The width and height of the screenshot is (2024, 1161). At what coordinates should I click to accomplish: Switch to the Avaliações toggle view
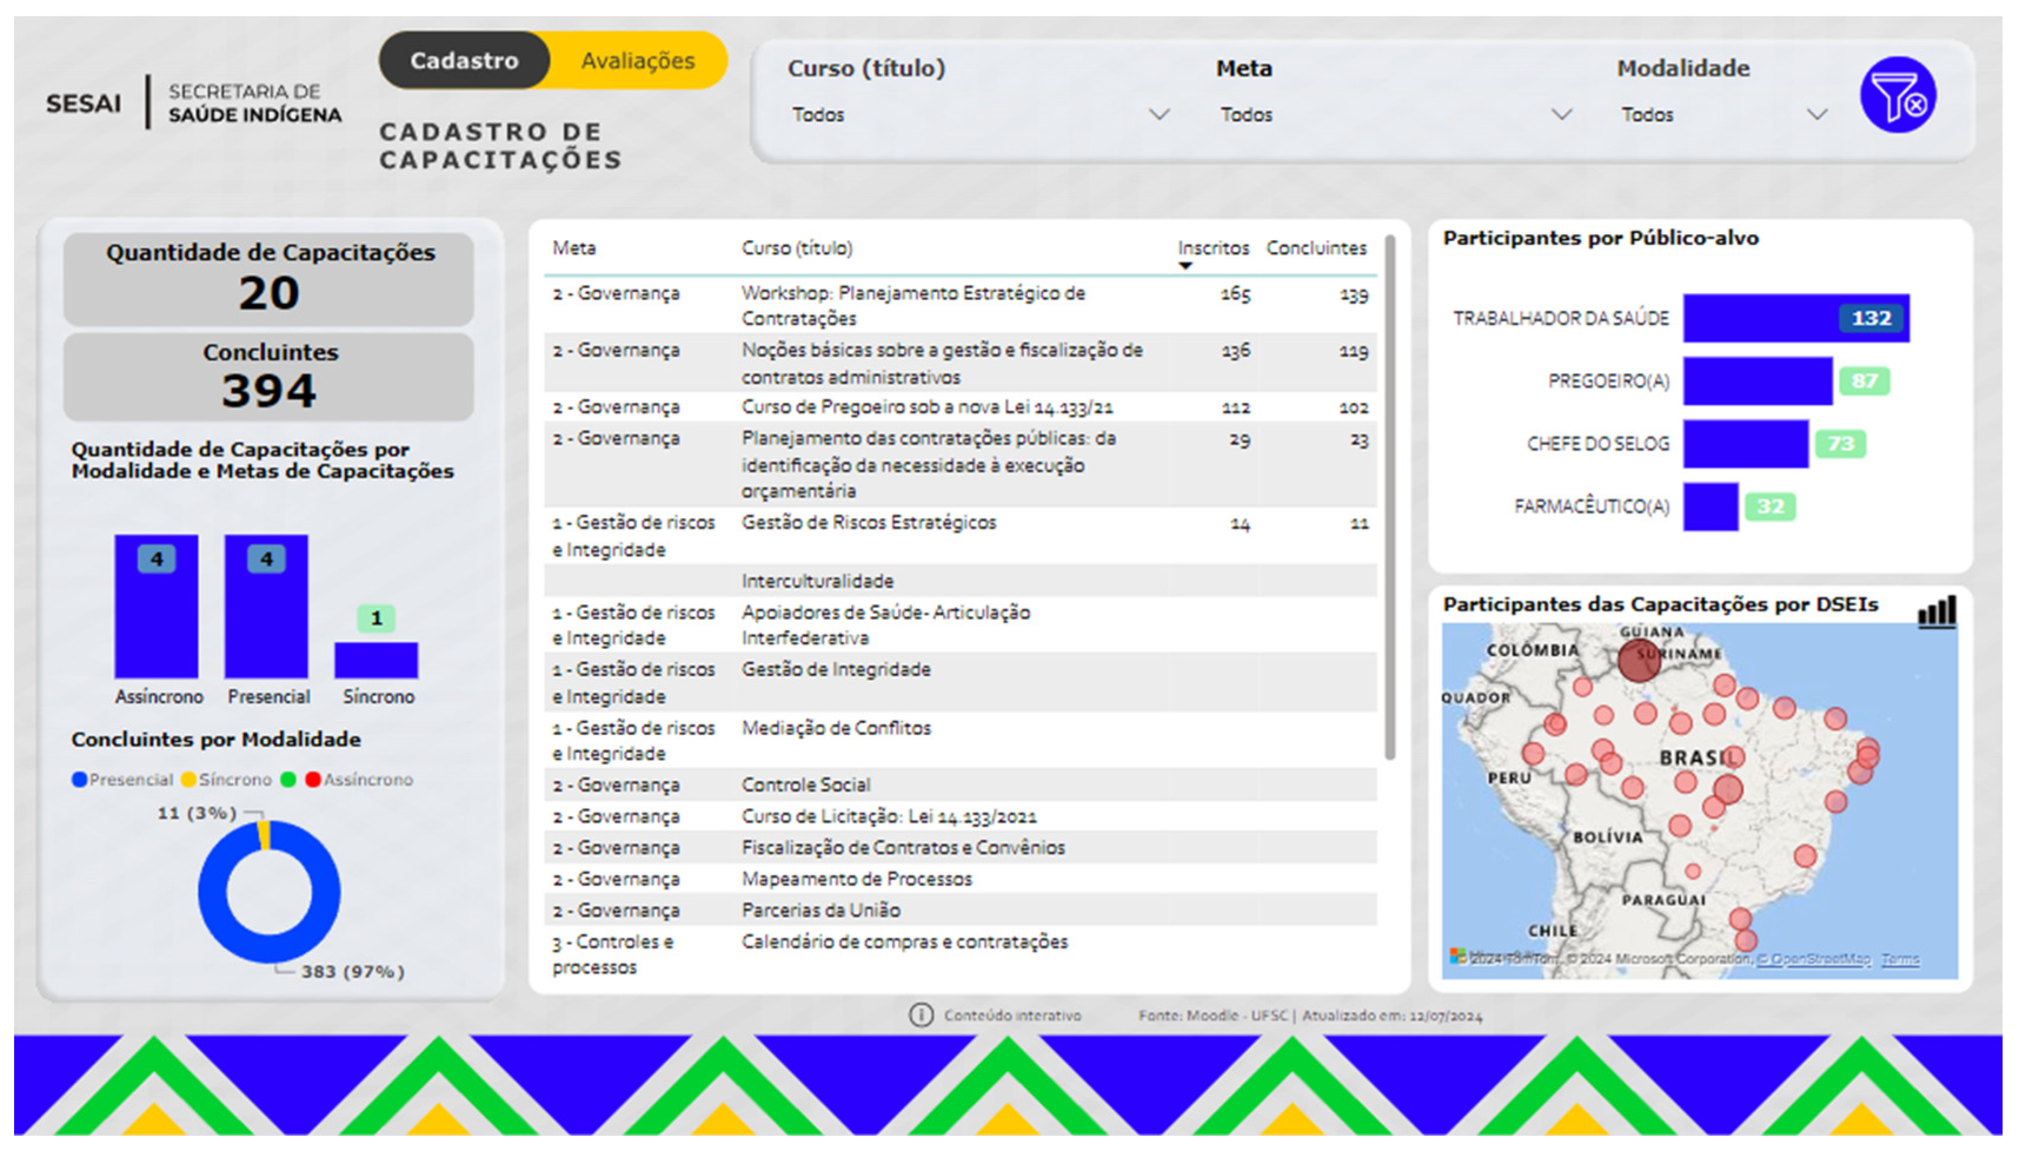pos(637,61)
